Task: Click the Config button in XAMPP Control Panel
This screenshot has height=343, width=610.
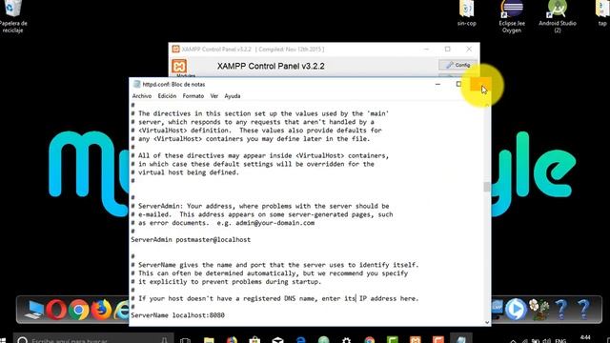Action: 457,65
